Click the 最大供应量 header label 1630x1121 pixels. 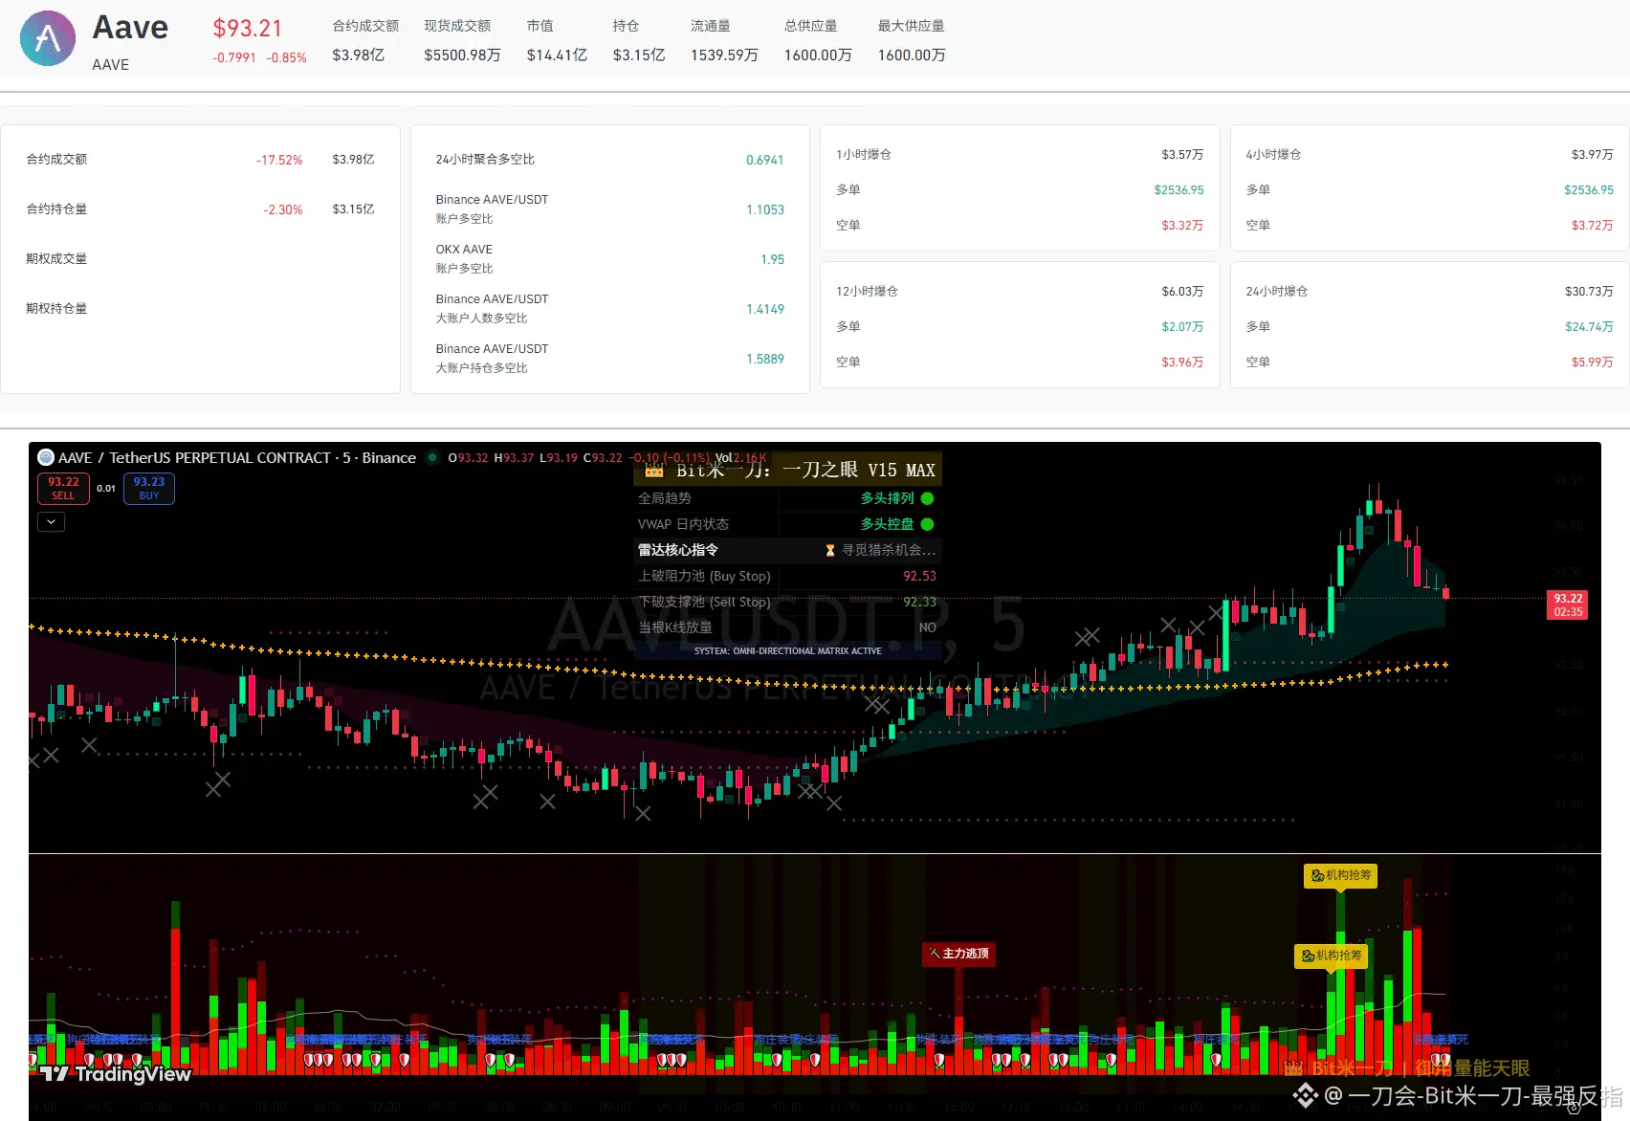click(x=911, y=26)
